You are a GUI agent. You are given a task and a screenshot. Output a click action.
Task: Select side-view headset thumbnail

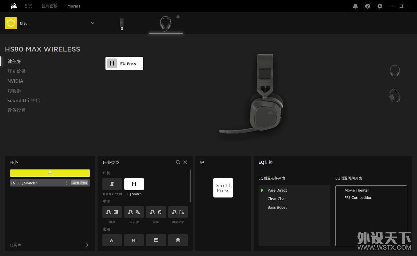tap(395, 96)
